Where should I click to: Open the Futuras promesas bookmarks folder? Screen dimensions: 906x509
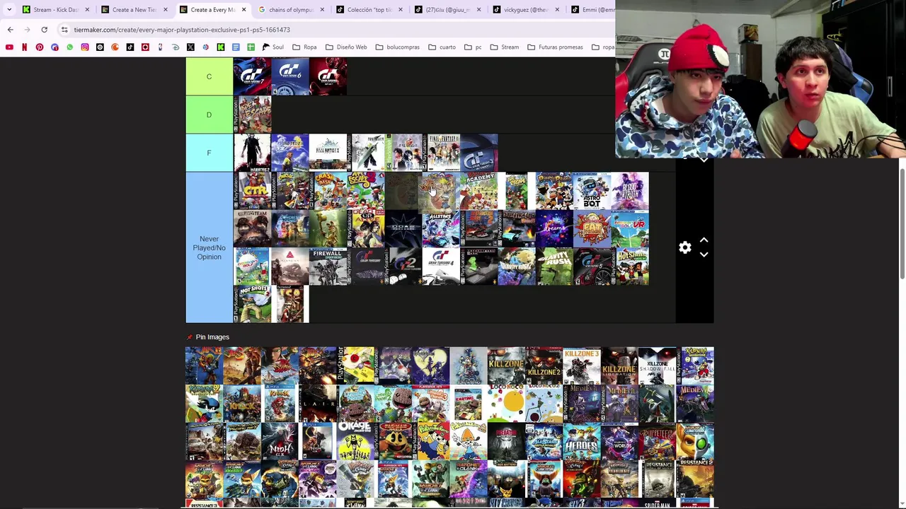(556, 47)
